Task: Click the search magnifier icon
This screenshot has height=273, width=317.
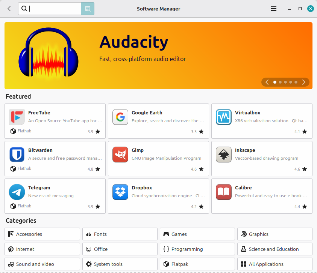Action: pyautogui.click(x=24, y=9)
